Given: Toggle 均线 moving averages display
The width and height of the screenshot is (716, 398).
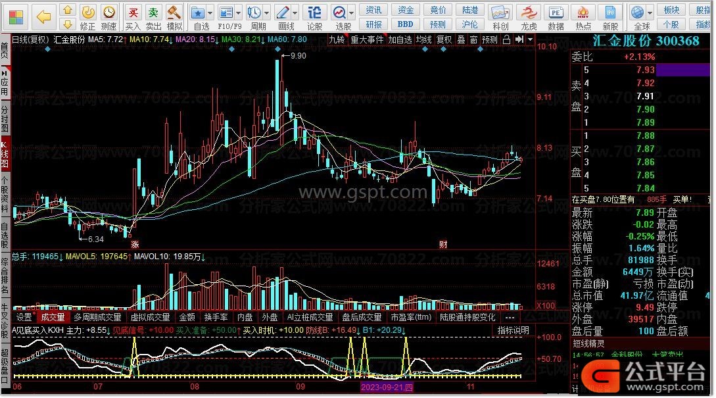Looking at the screenshot, I should (424, 39).
